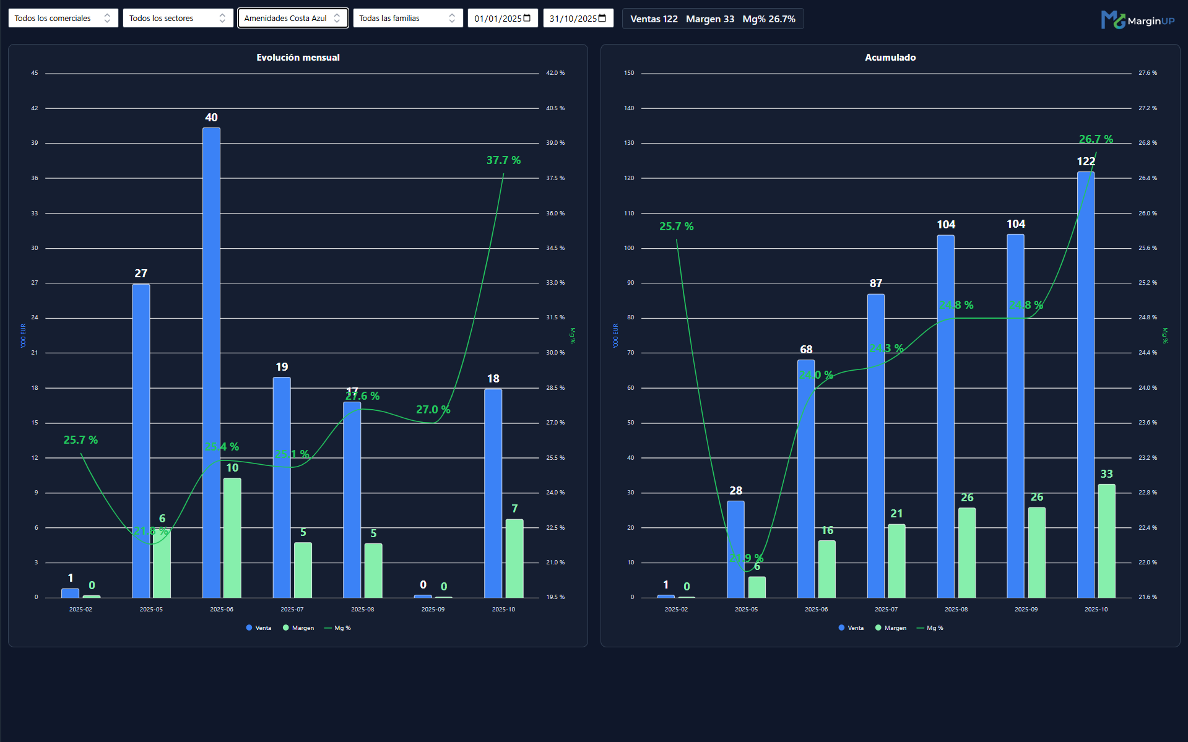Open the start date calendar picker icon

pos(527,18)
